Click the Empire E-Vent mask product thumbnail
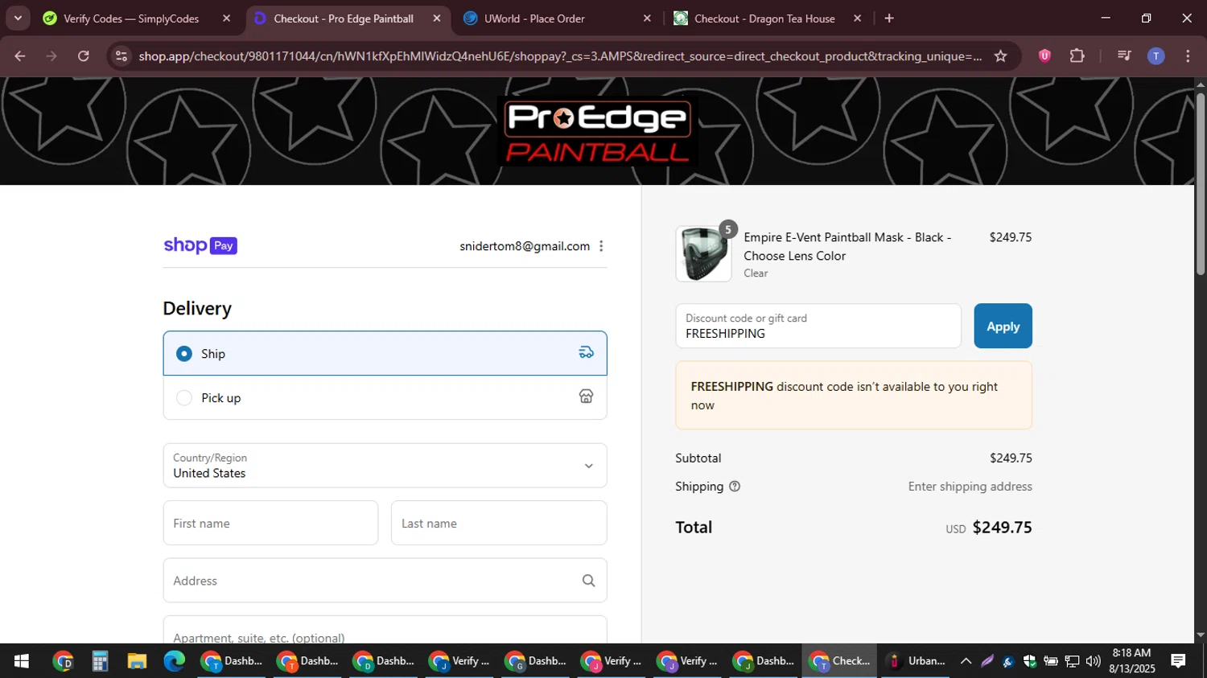Viewport: 1207px width, 678px height. point(703,254)
